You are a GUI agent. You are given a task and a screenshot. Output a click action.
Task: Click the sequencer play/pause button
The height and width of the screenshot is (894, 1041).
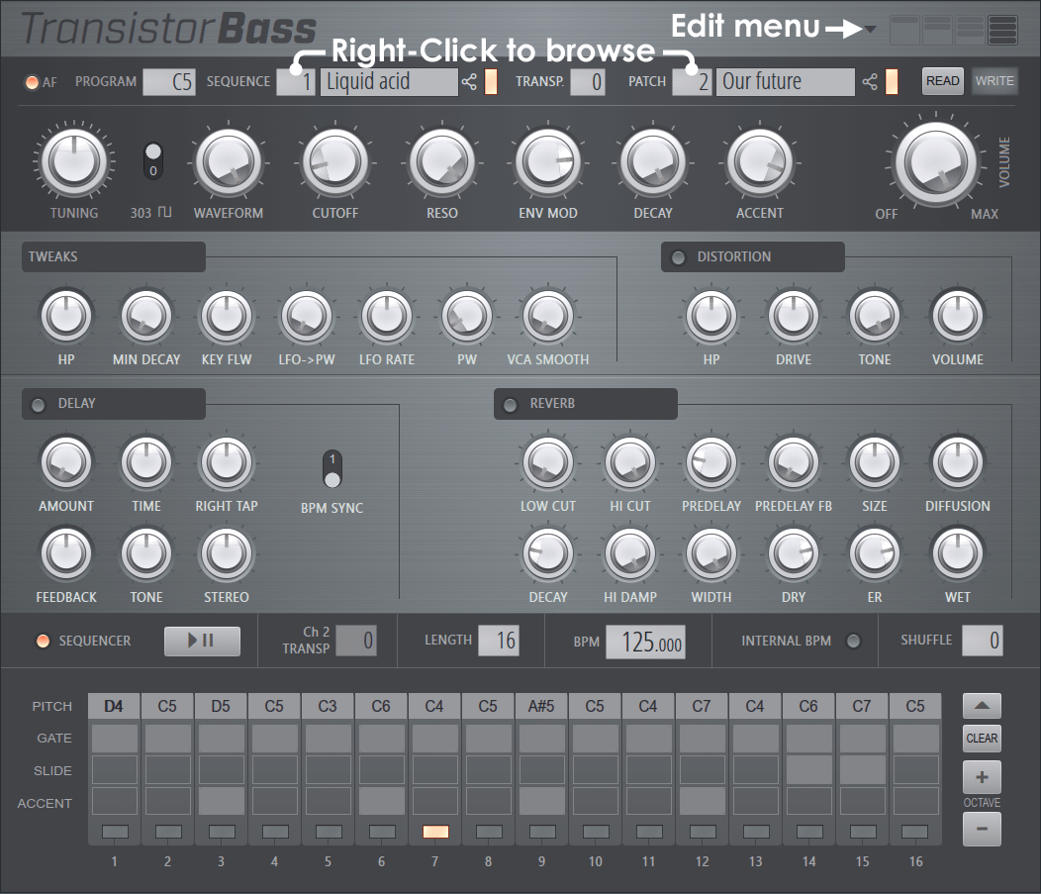click(202, 641)
